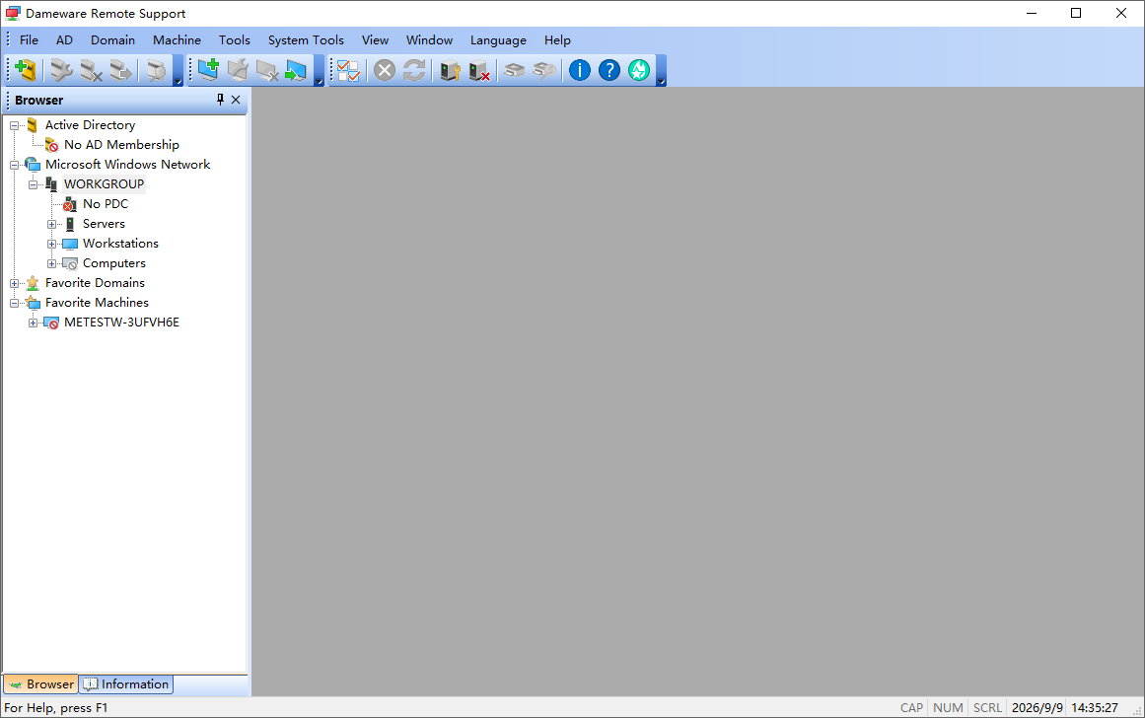Select the Workstations tree item
Viewport: 1145px width, 718px height.
click(x=120, y=244)
